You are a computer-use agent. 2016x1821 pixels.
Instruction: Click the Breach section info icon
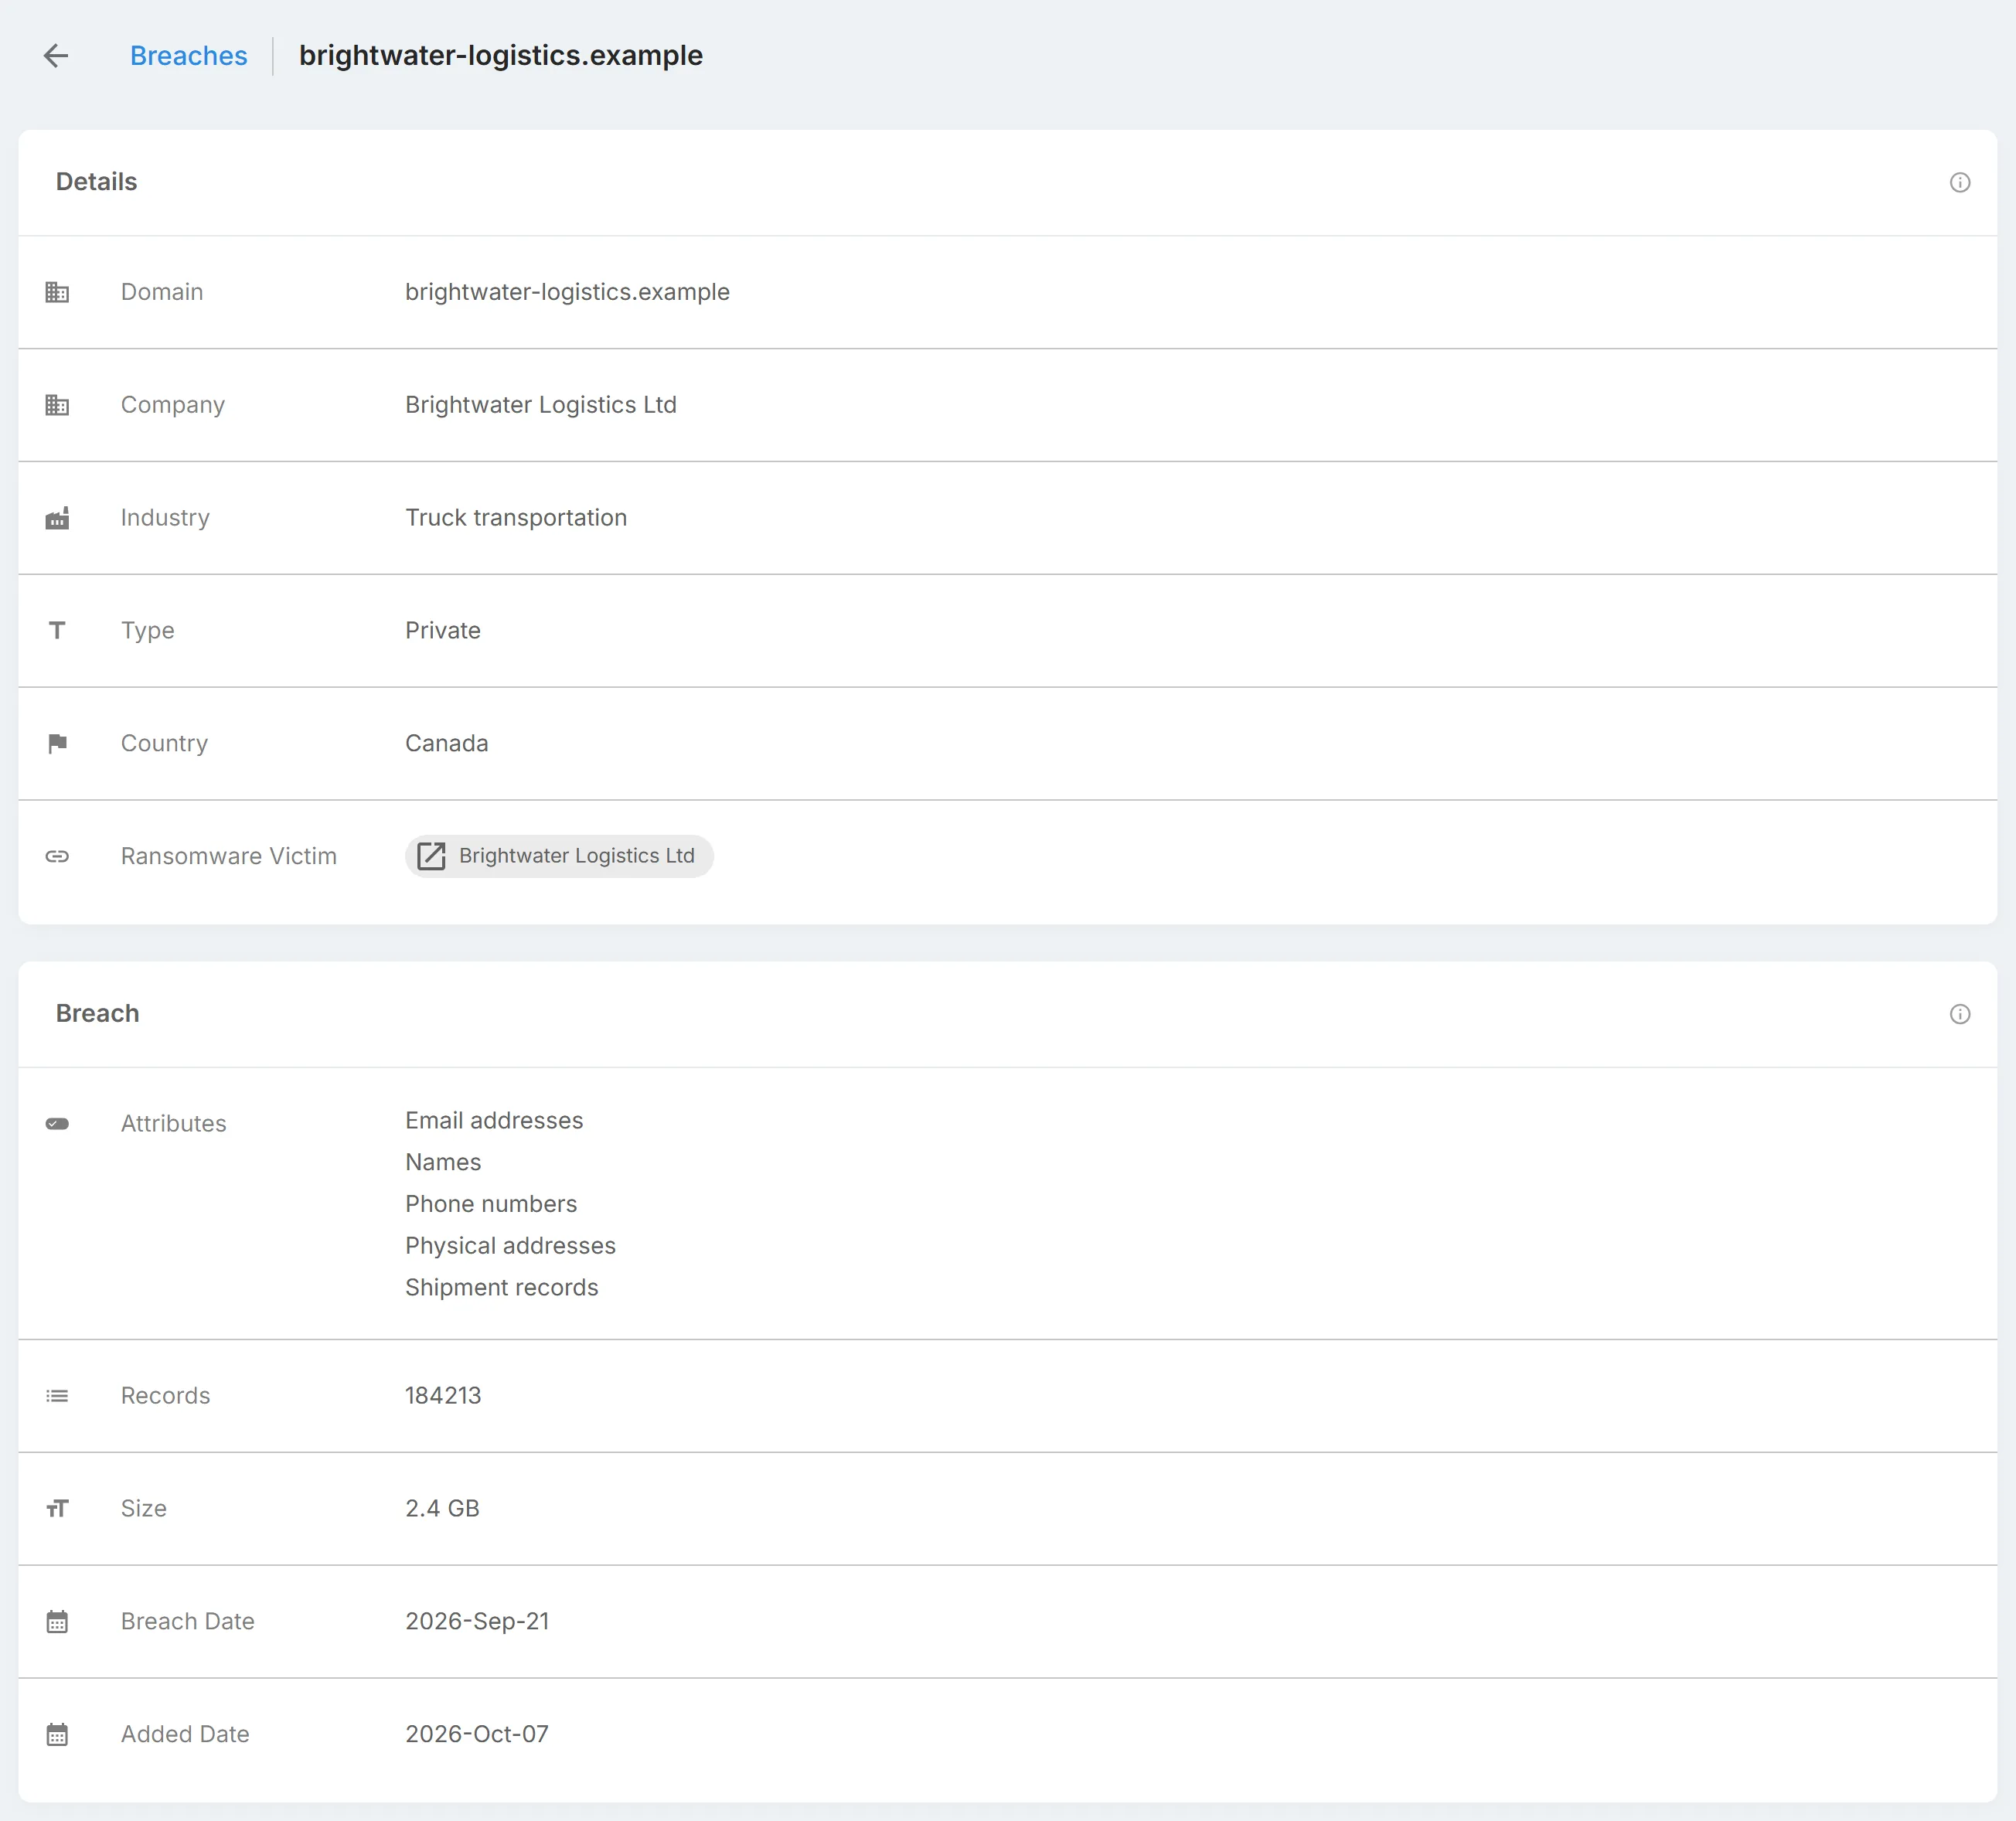pyautogui.click(x=1959, y=1014)
